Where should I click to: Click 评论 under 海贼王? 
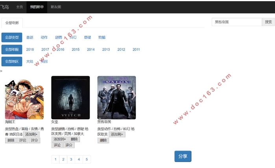(23, 140)
